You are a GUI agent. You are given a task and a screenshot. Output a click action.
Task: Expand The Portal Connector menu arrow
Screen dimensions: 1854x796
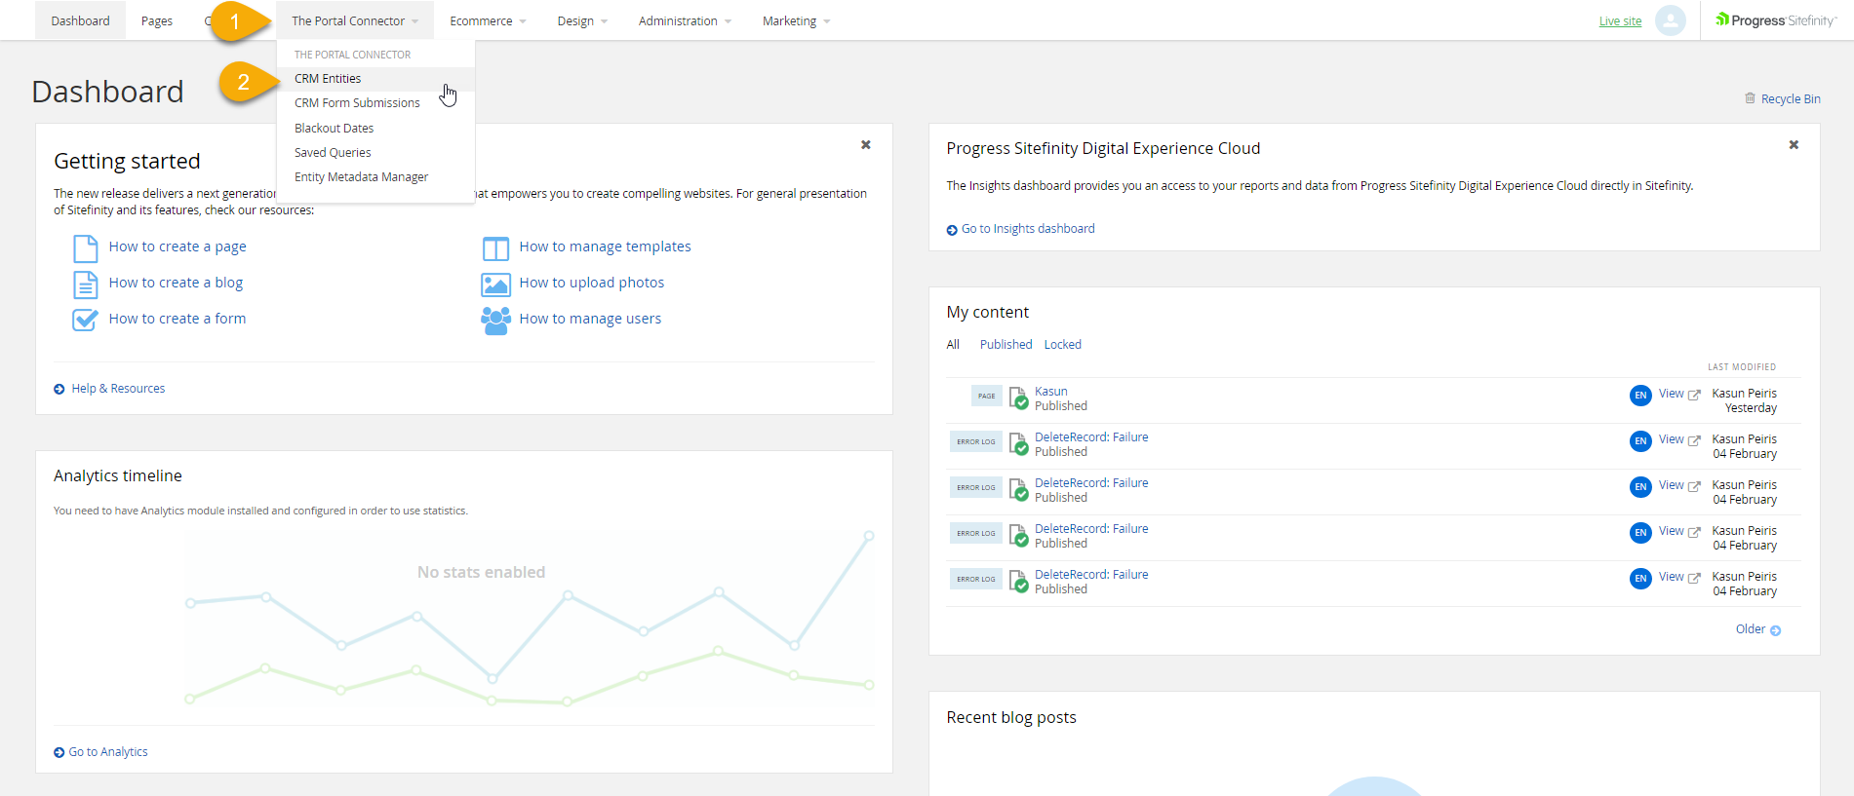(414, 21)
